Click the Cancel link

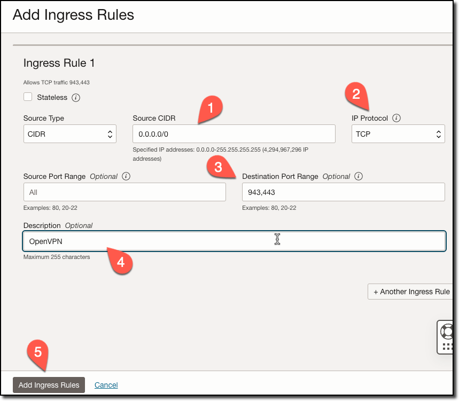106,384
